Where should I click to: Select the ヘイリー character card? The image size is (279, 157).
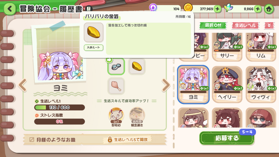[227, 85]
